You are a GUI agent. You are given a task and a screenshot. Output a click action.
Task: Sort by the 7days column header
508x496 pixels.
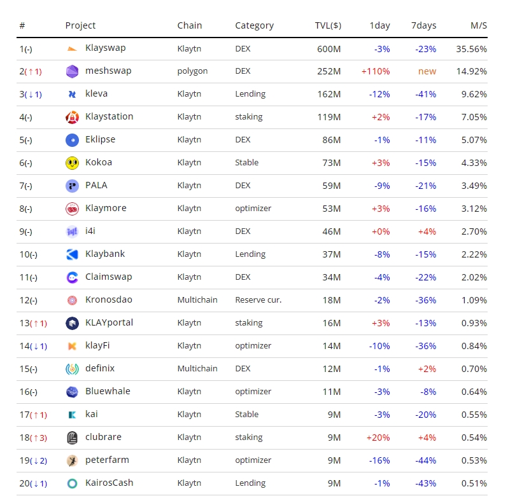tap(423, 25)
